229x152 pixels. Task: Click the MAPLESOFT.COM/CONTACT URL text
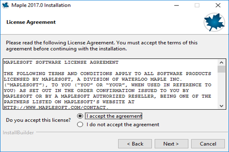tap(56, 107)
